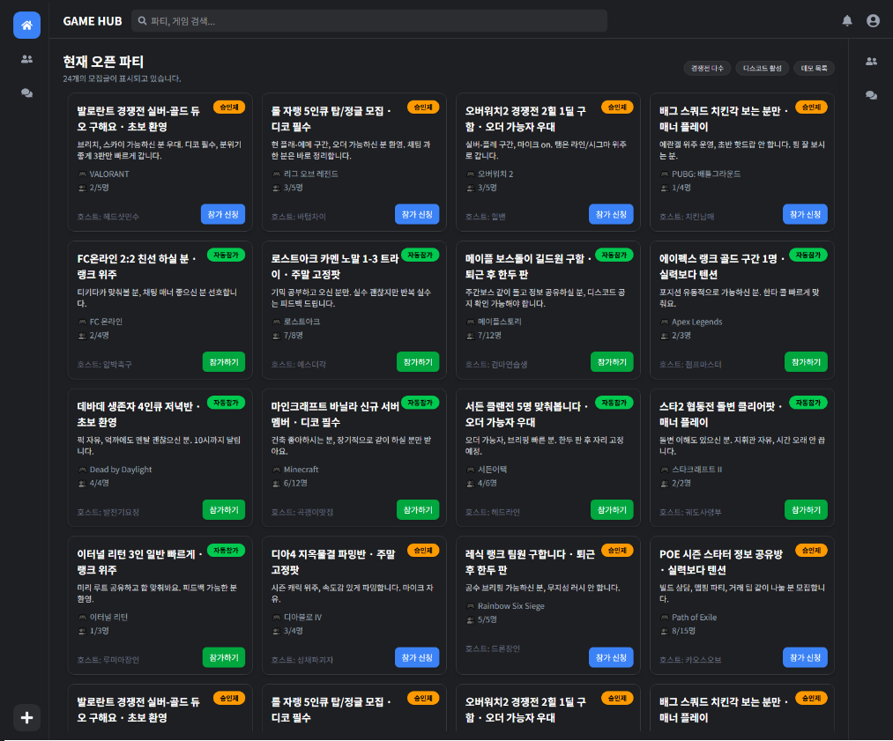
Task: Open the notifications bell
Action: coord(847,21)
